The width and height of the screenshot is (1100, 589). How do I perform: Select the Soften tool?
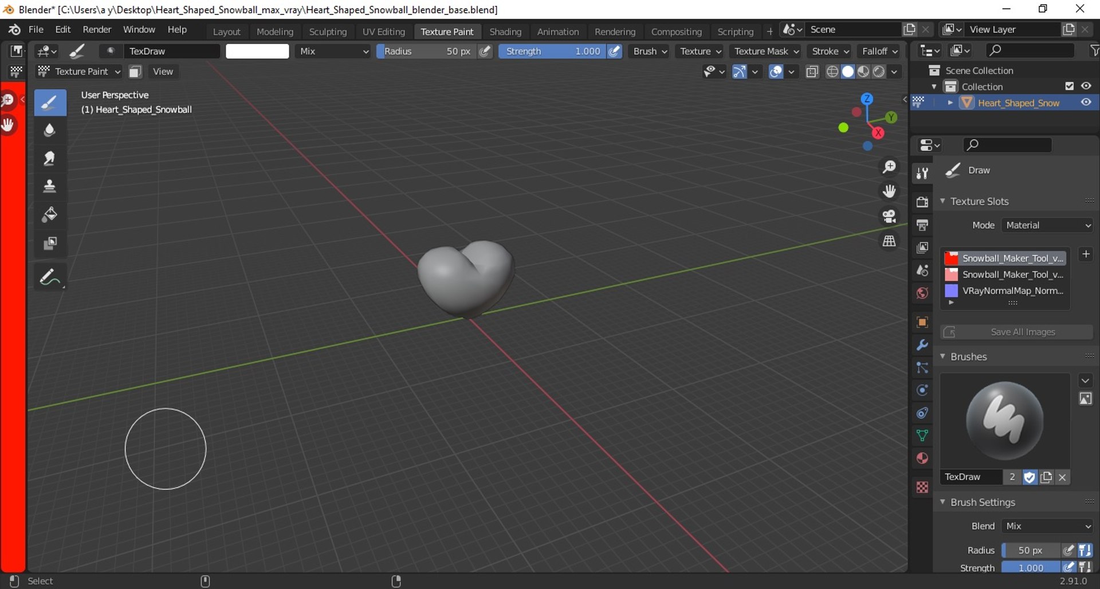point(50,131)
